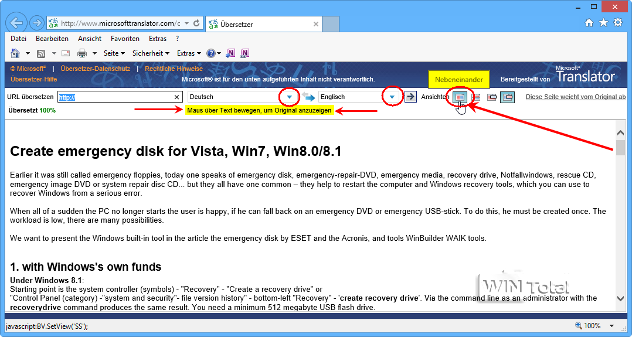
Task: Select the translation with hover original view icon
Action: [508, 97]
